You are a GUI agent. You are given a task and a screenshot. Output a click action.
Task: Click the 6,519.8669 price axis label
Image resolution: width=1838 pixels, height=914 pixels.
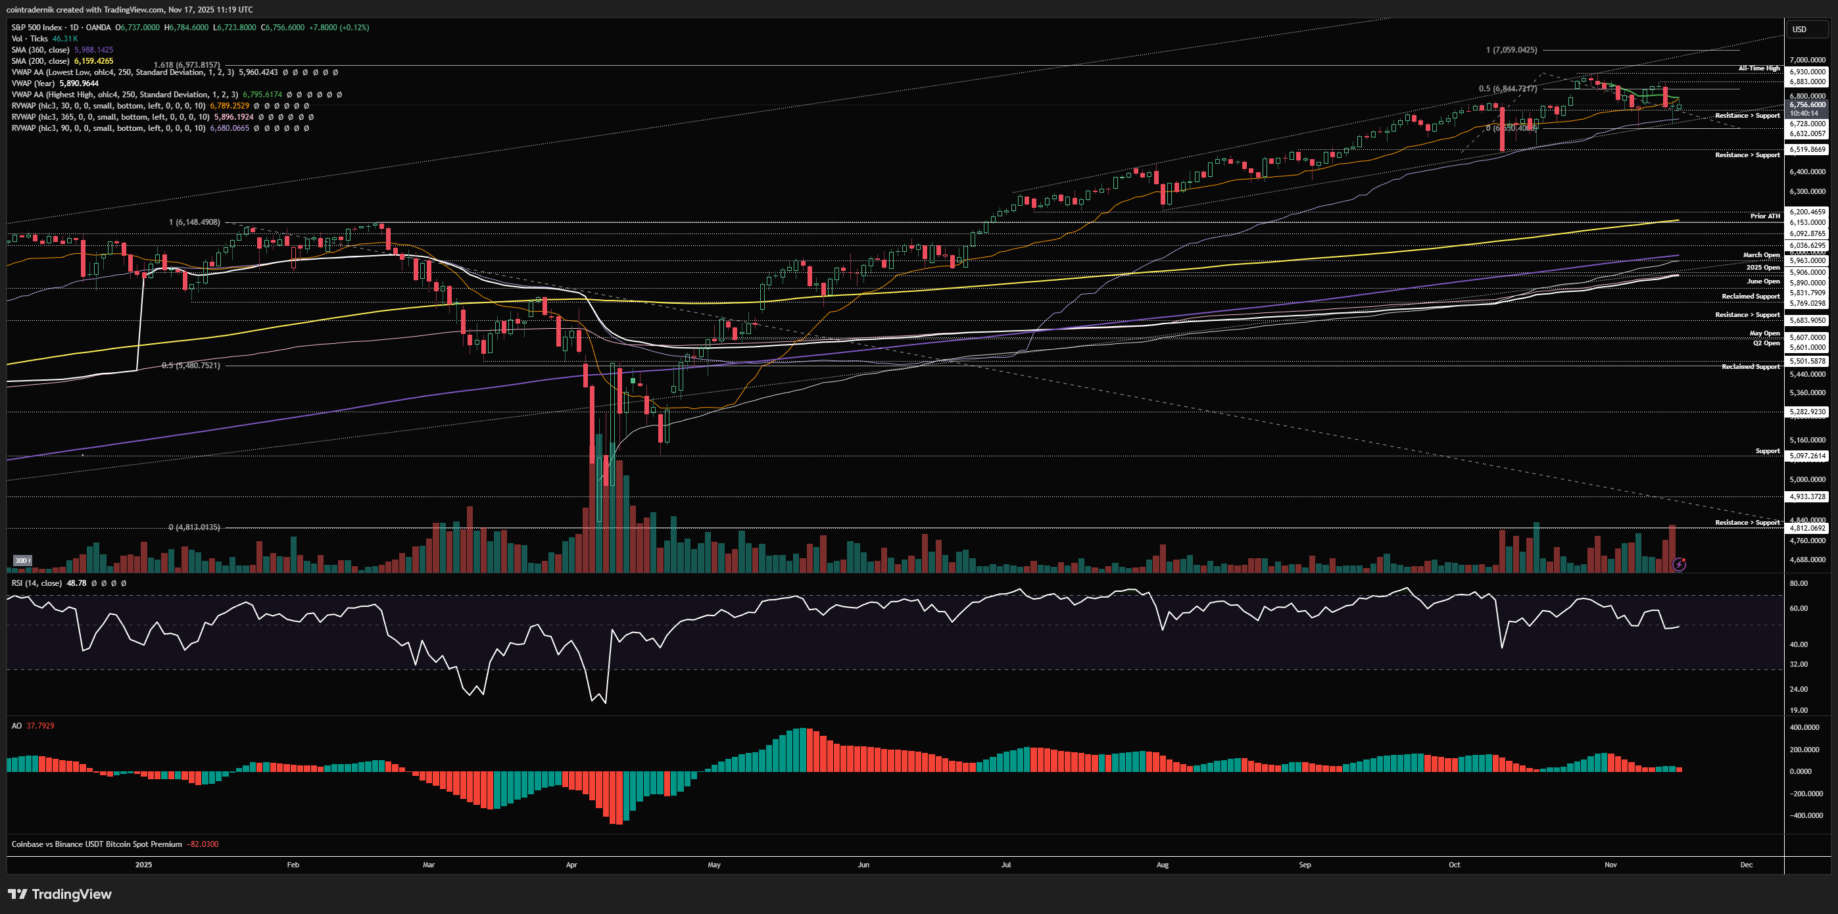(1807, 150)
